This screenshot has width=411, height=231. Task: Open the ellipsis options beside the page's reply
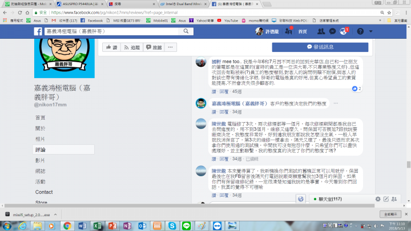pyautogui.click(x=336, y=103)
